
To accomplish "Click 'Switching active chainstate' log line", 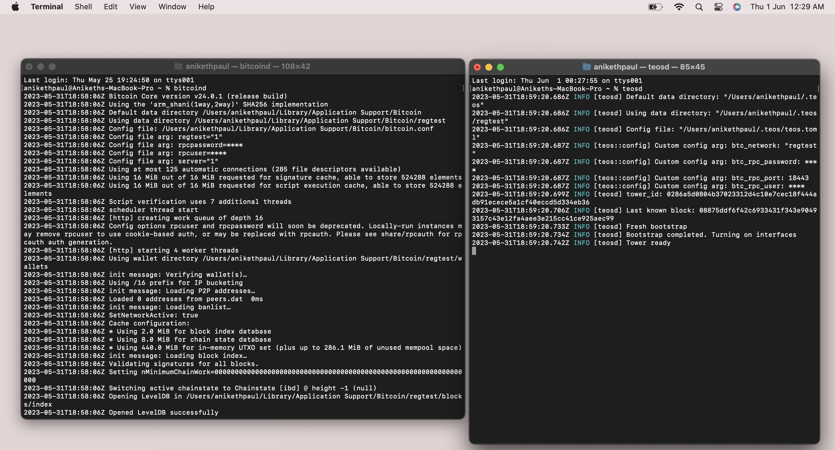I will click(x=200, y=388).
